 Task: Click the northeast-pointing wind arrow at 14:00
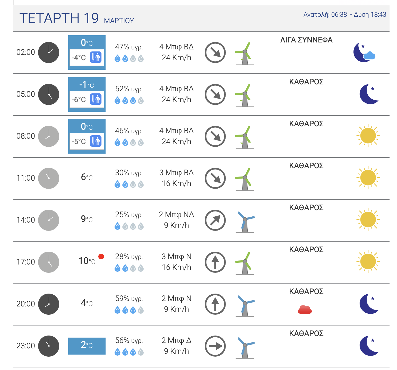pos(215,220)
